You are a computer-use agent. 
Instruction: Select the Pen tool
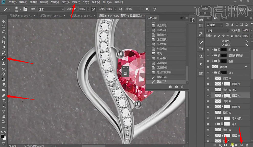point(4,95)
